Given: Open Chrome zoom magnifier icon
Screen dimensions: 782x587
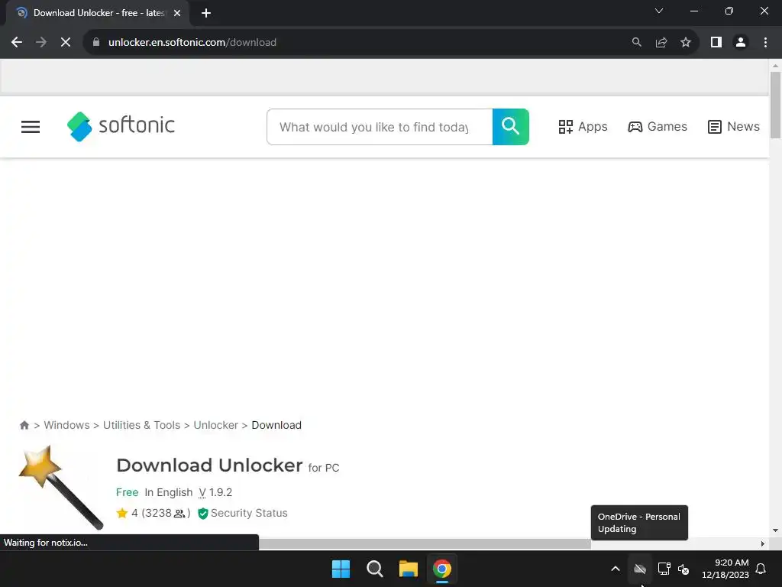Looking at the screenshot, I should (x=636, y=43).
